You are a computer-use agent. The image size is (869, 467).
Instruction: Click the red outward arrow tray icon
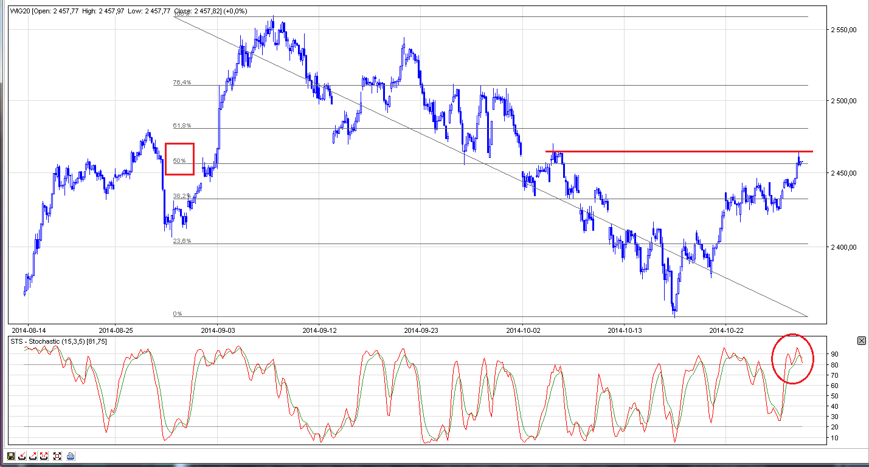34,455
